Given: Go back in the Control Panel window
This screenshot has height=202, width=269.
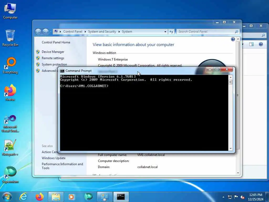Looking at the screenshot, I should point(38,32).
